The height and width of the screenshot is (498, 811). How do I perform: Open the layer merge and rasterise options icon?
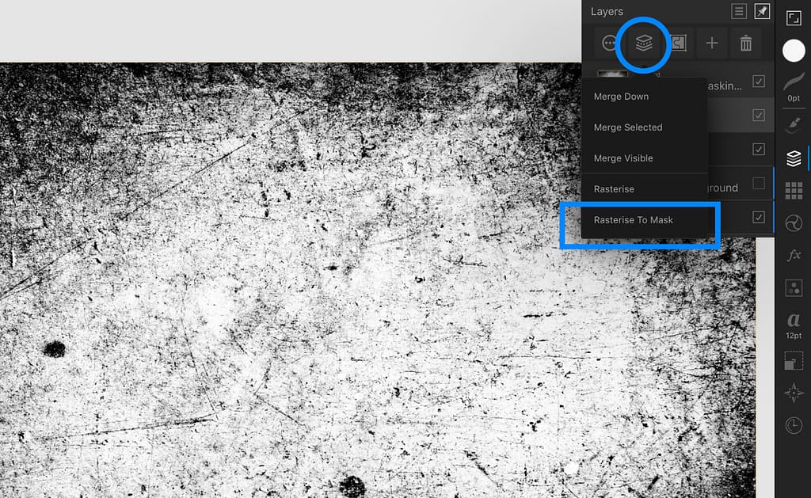coord(644,44)
